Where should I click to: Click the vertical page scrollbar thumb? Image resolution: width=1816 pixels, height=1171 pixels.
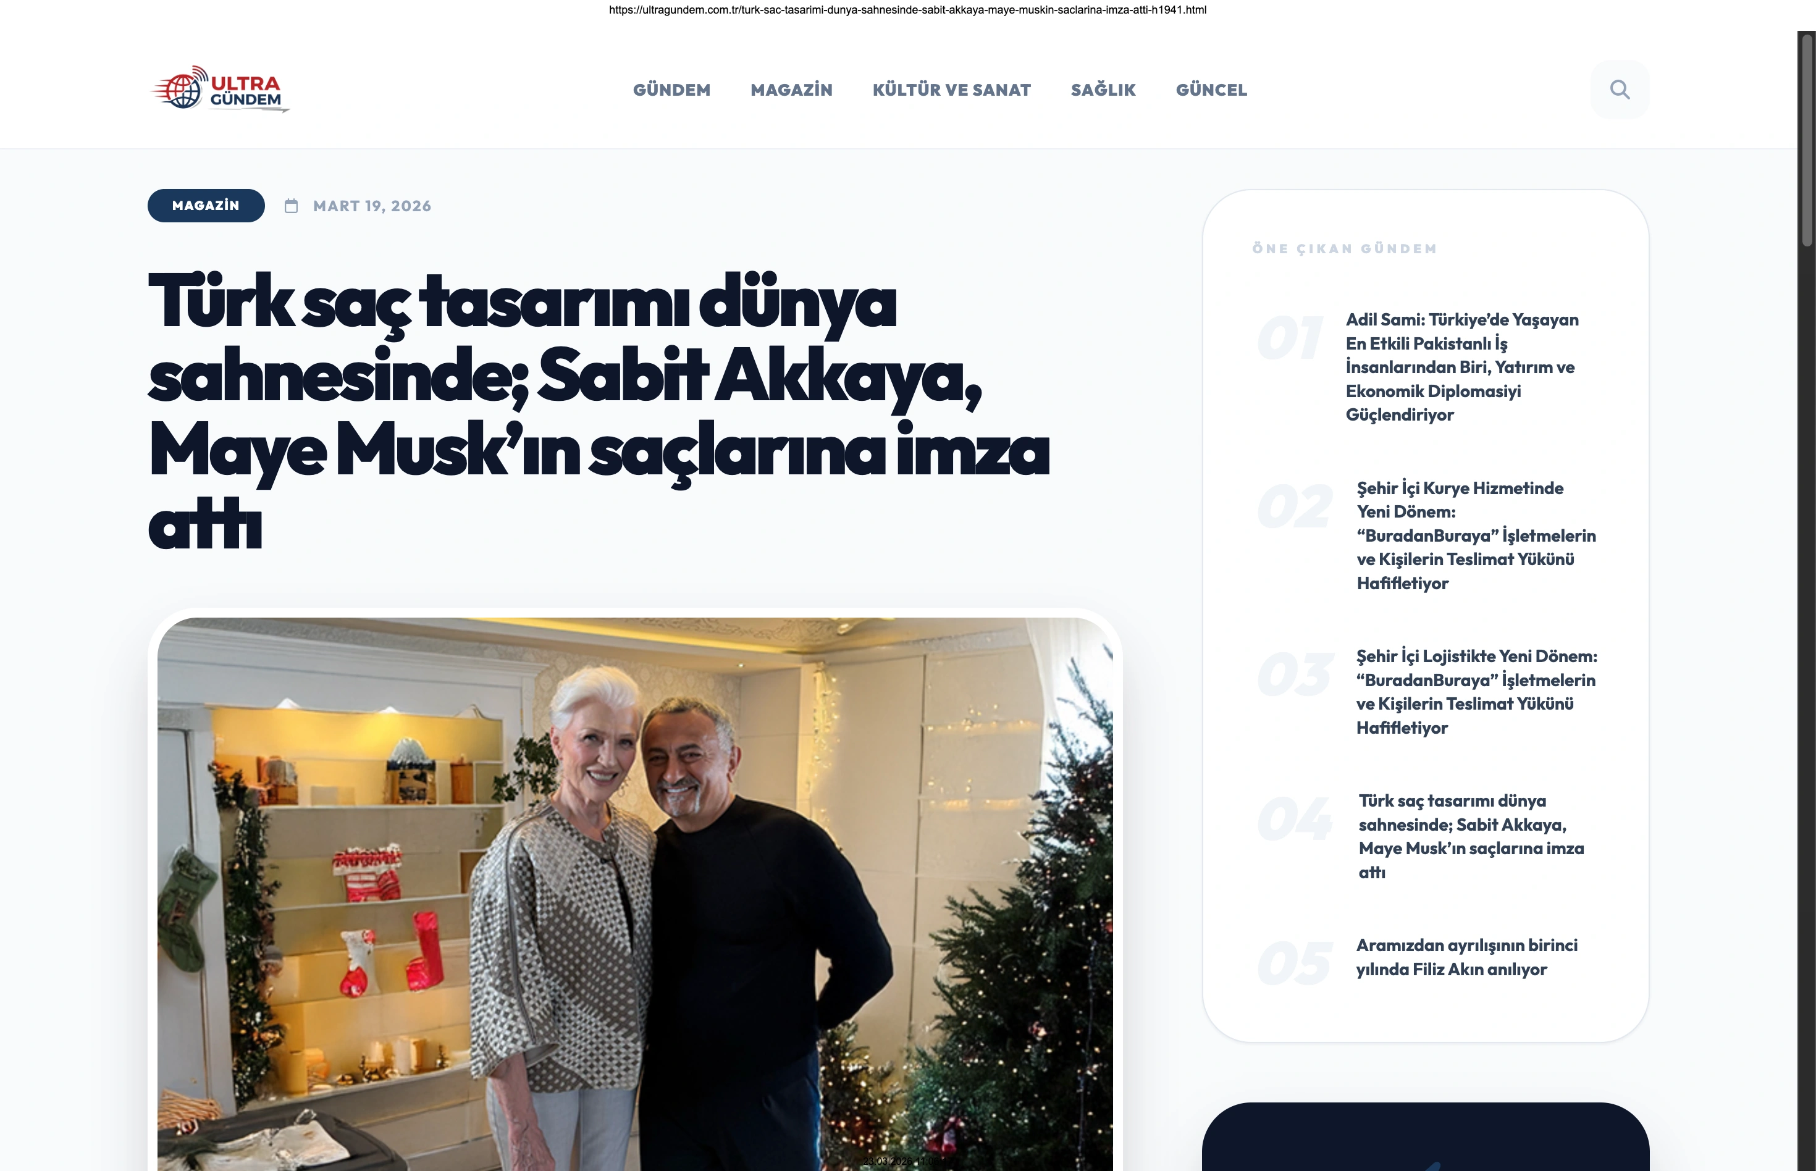click(x=1807, y=139)
